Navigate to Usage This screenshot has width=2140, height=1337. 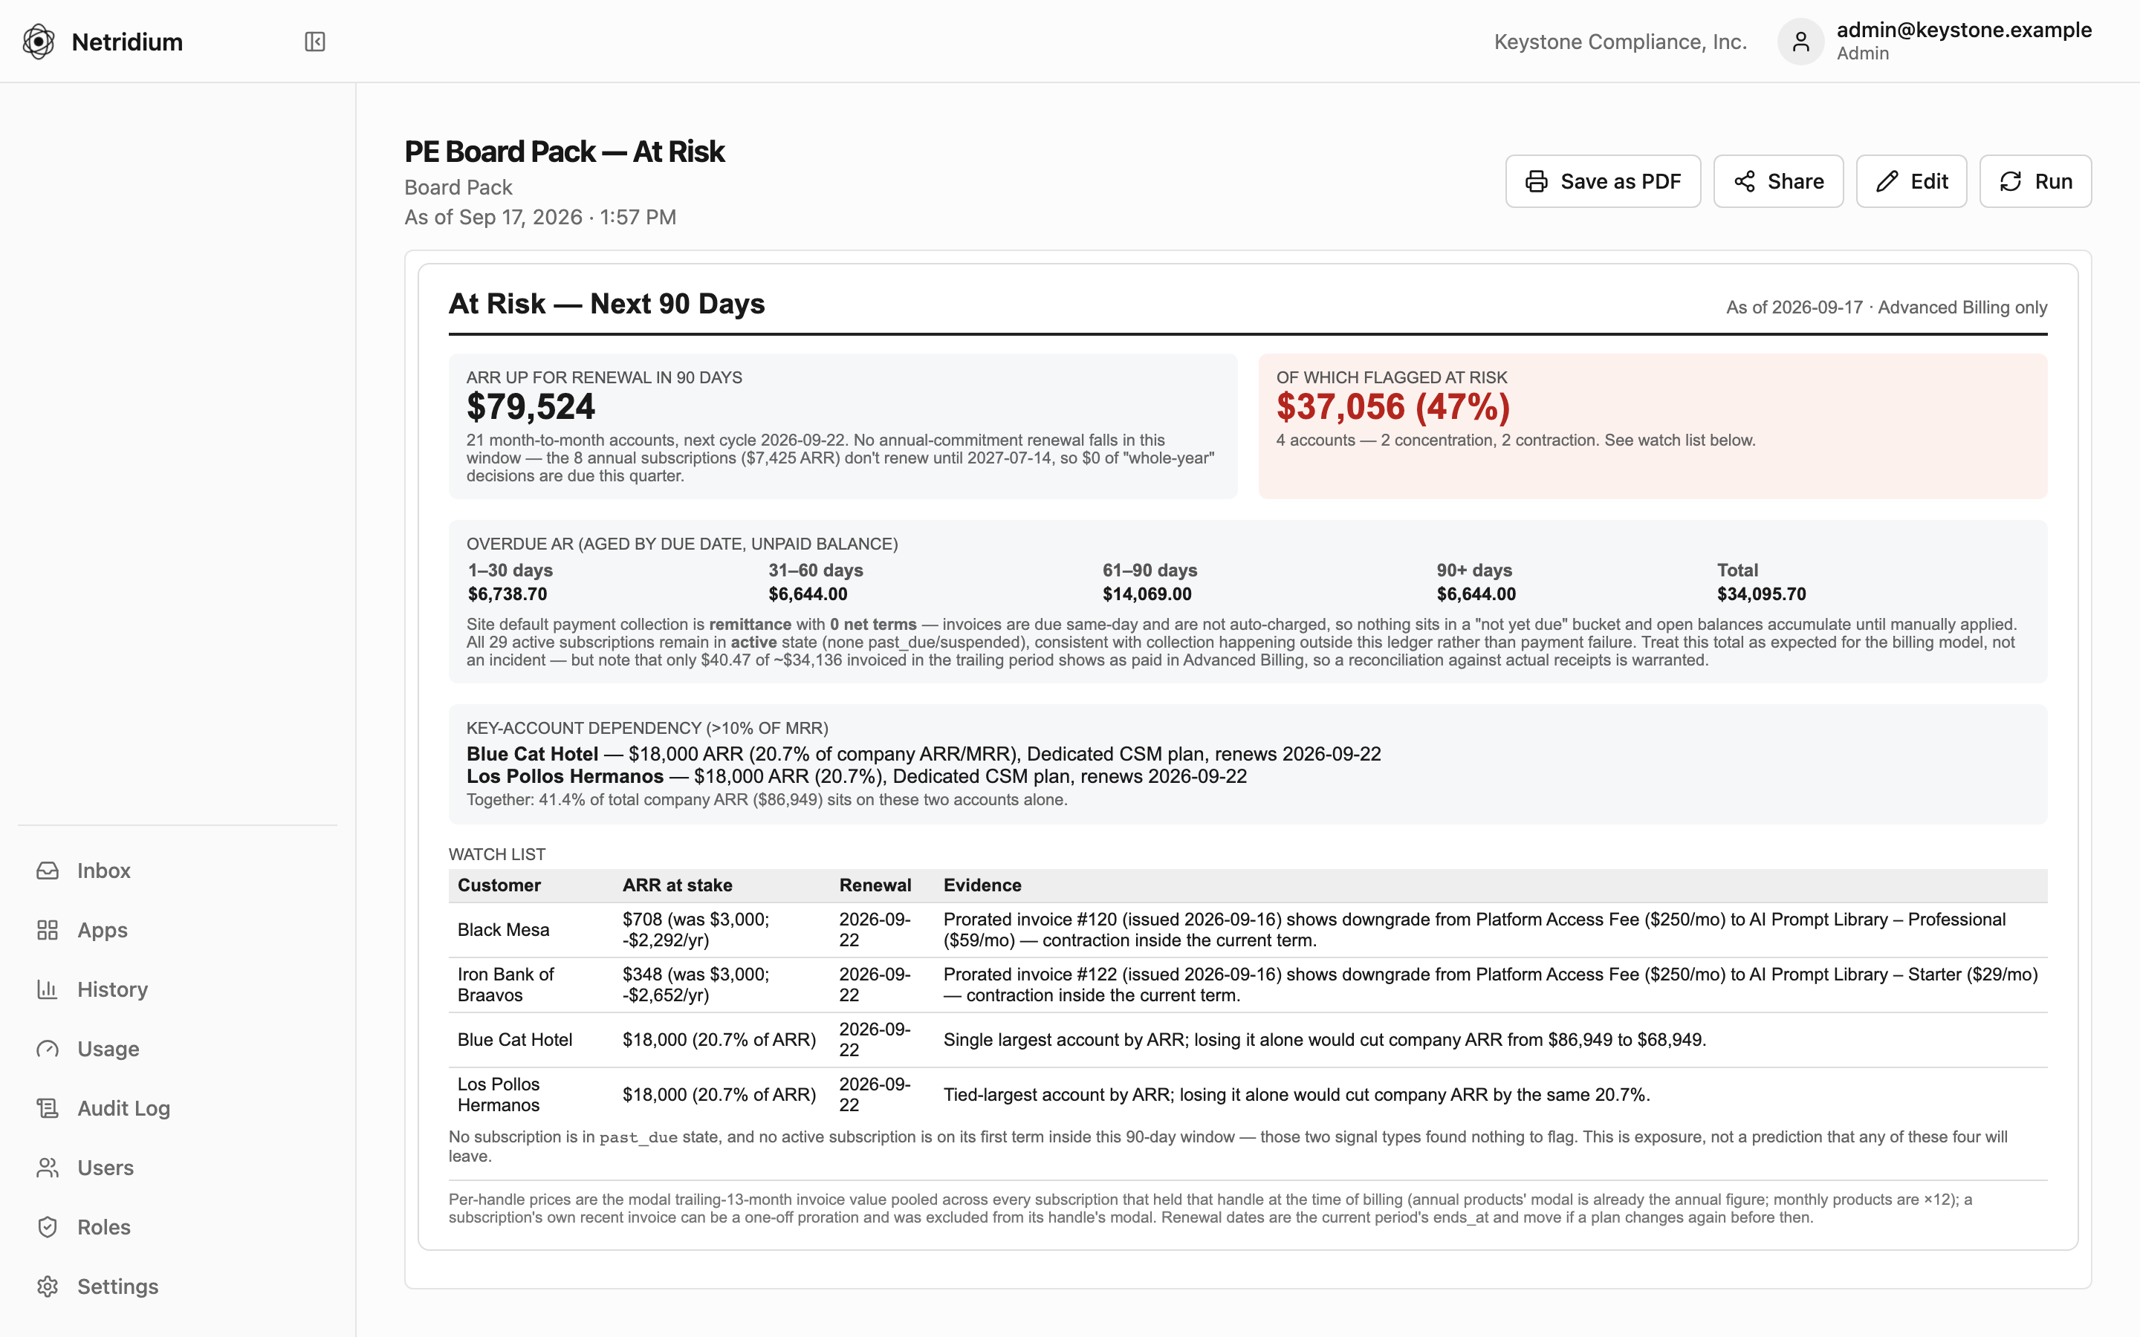177,1049
